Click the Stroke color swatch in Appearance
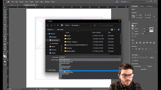 click(133, 28)
